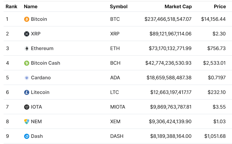The width and height of the screenshot is (232, 144).
Task: Click the dark IOTA logo icon
Action: coord(27,107)
